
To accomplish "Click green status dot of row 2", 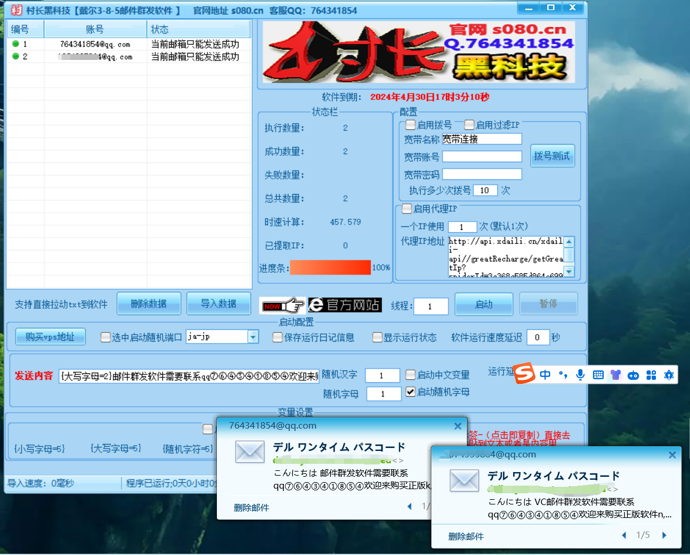I will (x=16, y=56).
